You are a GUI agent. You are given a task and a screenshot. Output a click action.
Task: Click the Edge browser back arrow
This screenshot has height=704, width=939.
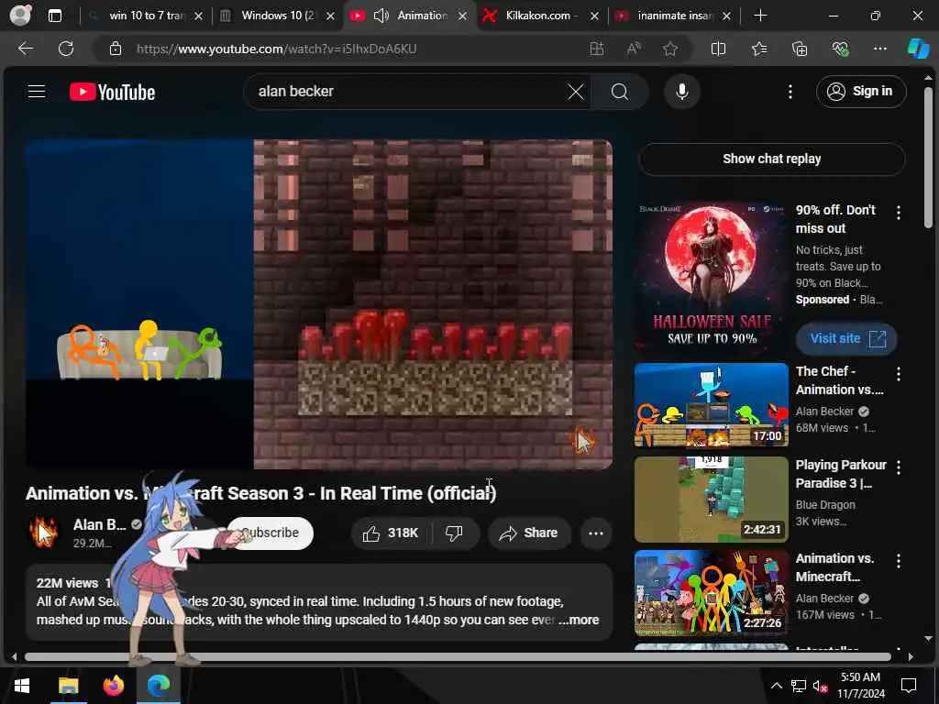tap(26, 49)
